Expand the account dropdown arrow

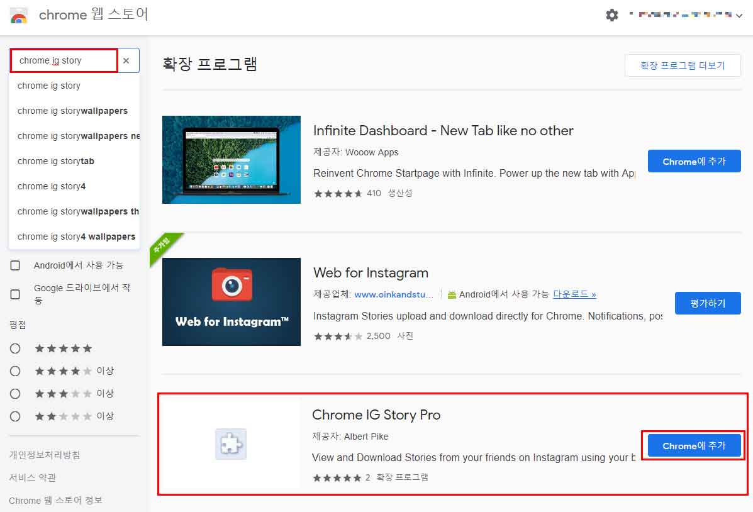point(740,15)
